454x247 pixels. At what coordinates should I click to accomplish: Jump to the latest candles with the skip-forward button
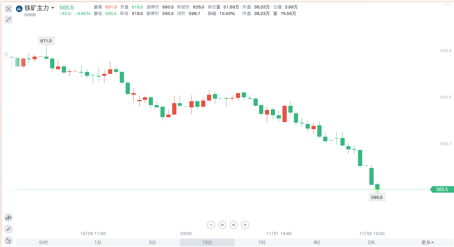(x=234, y=225)
